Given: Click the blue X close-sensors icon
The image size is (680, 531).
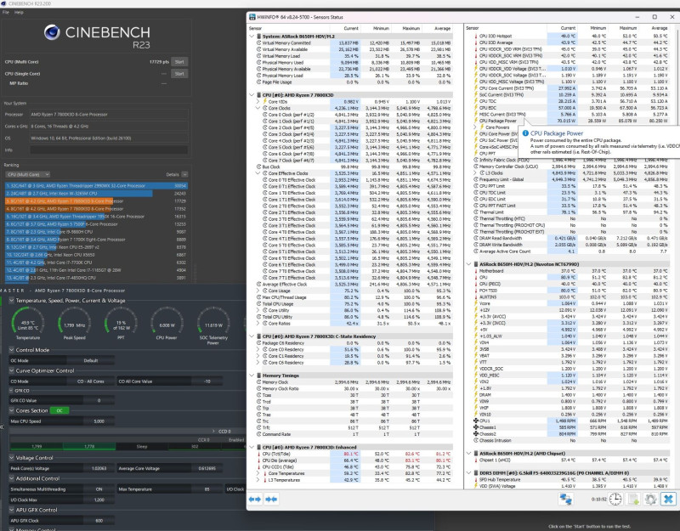Looking at the screenshot, I should 668,500.
